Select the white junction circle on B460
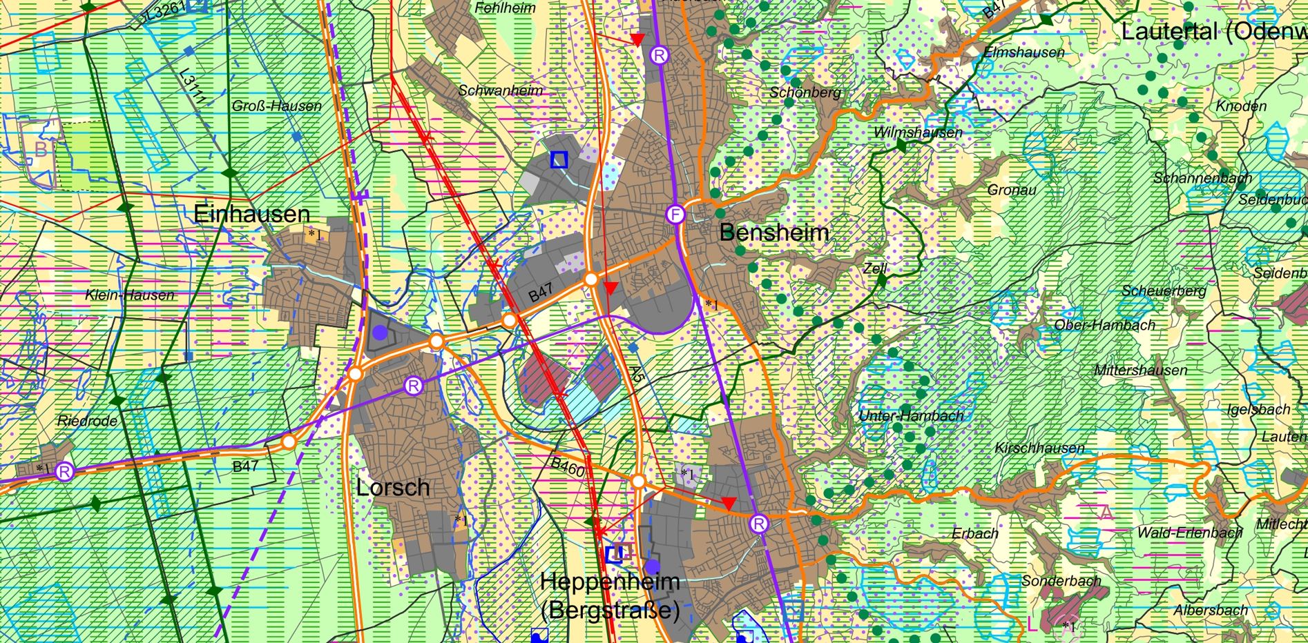1308x643 pixels. pyautogui.click(x=639, y=481)
